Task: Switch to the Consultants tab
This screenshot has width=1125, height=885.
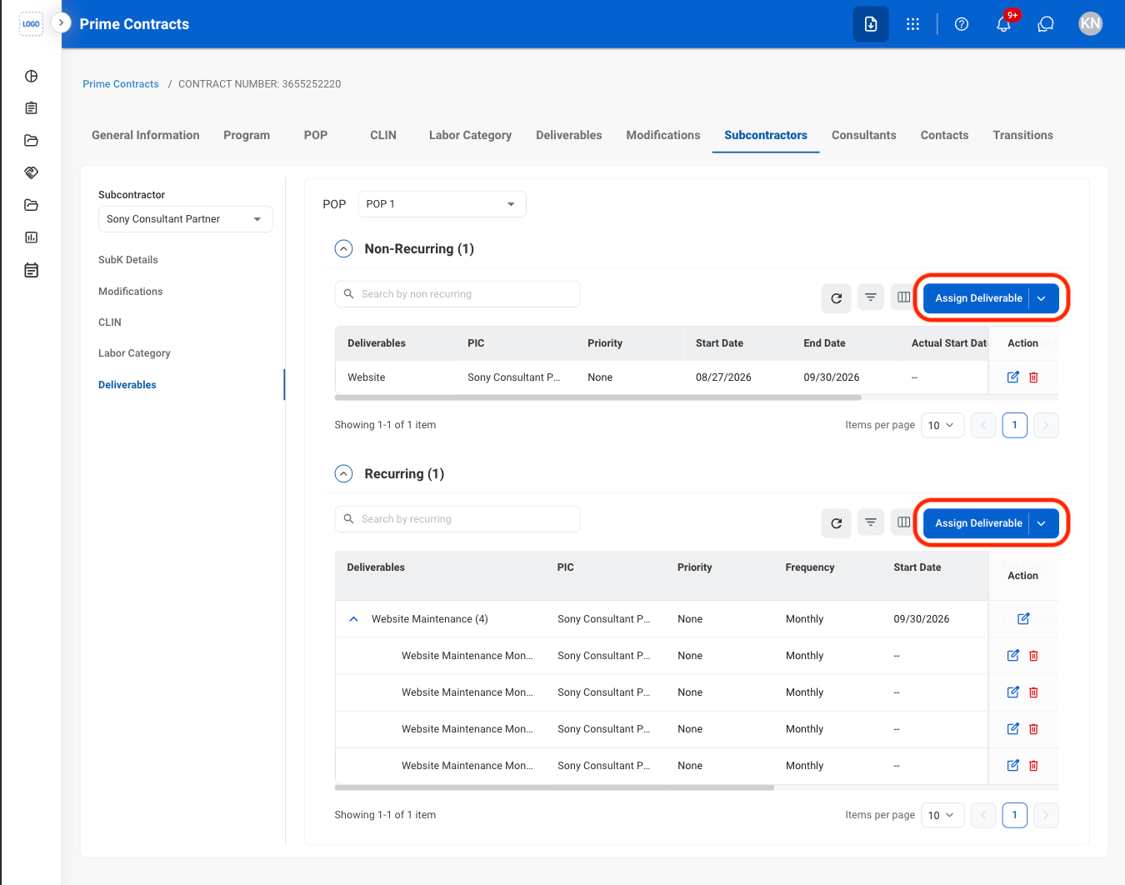Action: [864, 135]
